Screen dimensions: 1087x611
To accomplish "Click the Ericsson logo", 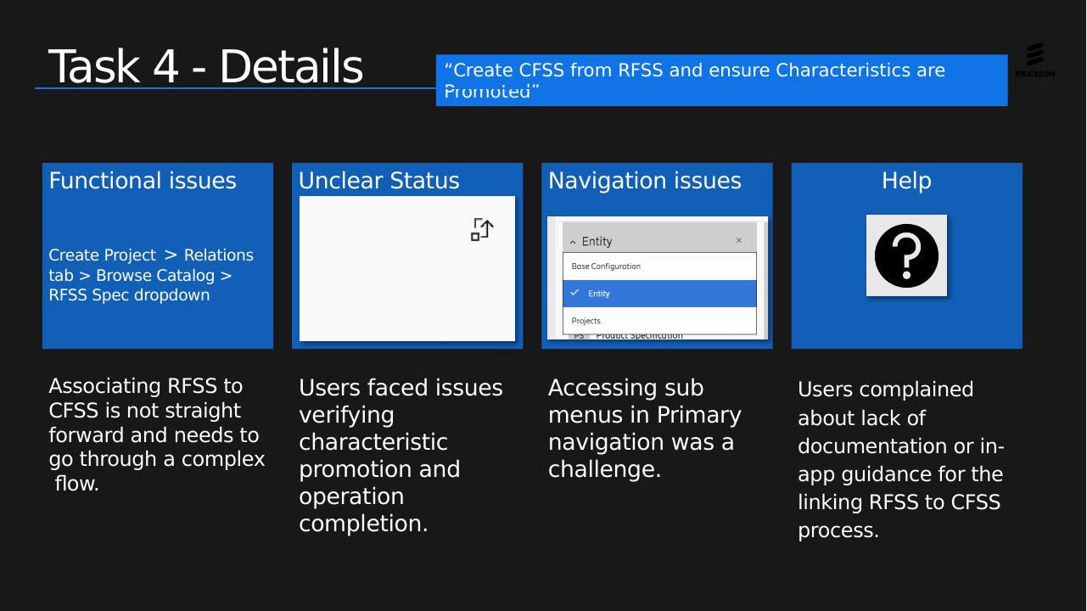I will point(1034,59).
